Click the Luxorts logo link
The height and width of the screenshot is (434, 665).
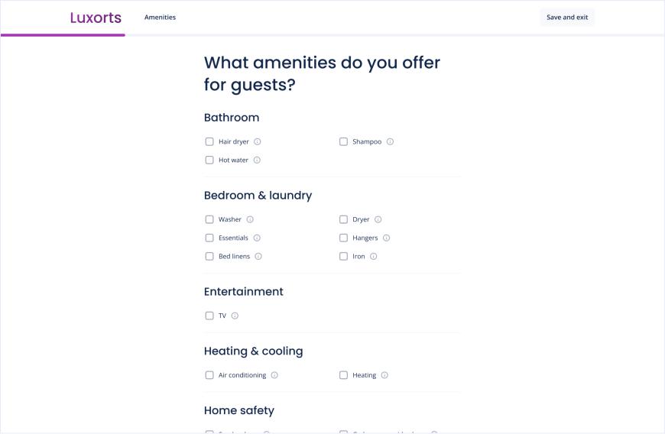pyautogui.click(x=96, y=18)
